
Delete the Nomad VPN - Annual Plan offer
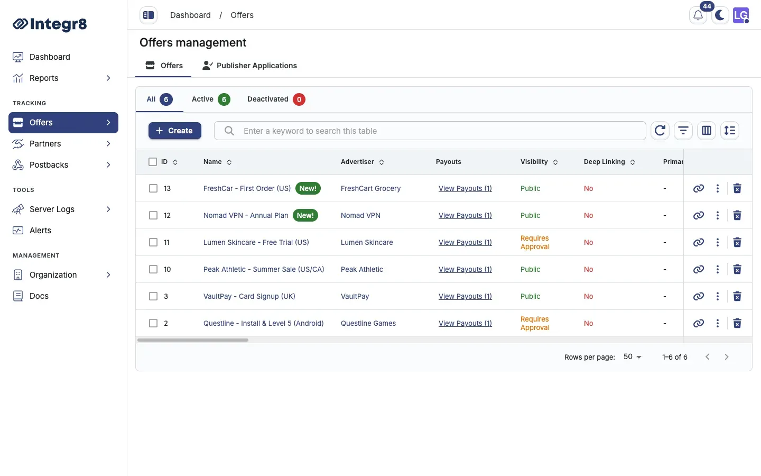(x=737, y=215)
